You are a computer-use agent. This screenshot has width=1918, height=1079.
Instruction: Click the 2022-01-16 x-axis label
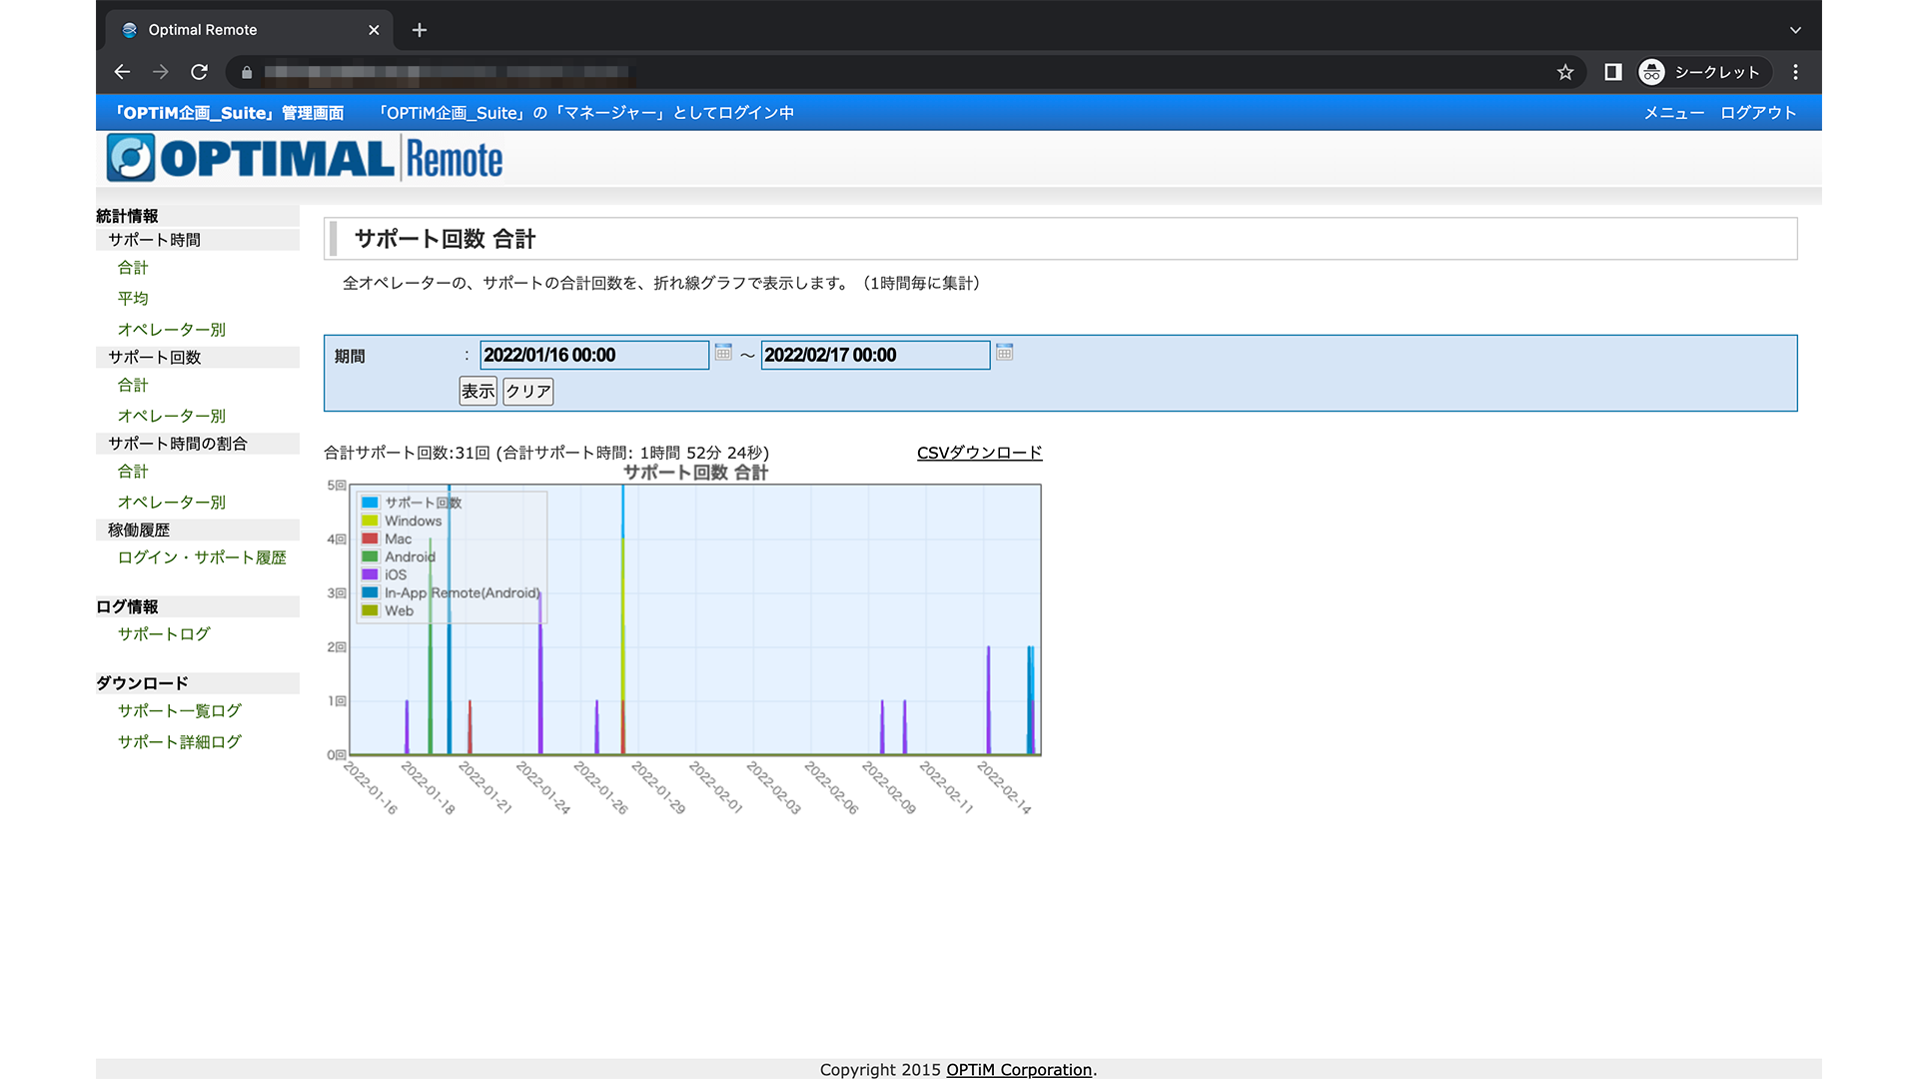(x=371, y=788)
